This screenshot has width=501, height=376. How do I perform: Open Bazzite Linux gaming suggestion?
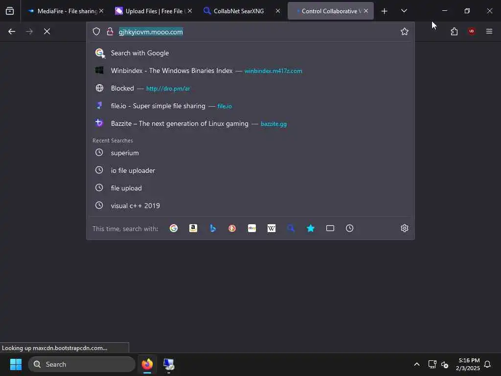coord(250,123)
